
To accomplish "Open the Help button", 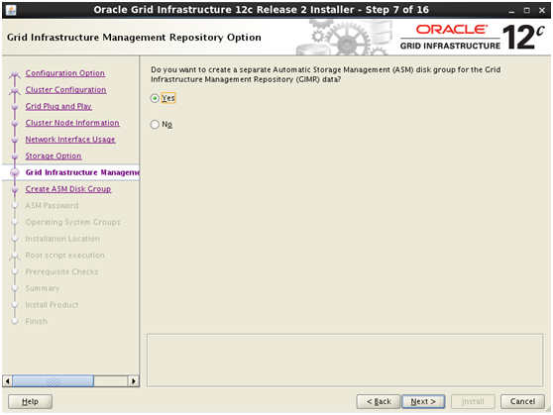I will pyautogui.click(x=30, y=401).
